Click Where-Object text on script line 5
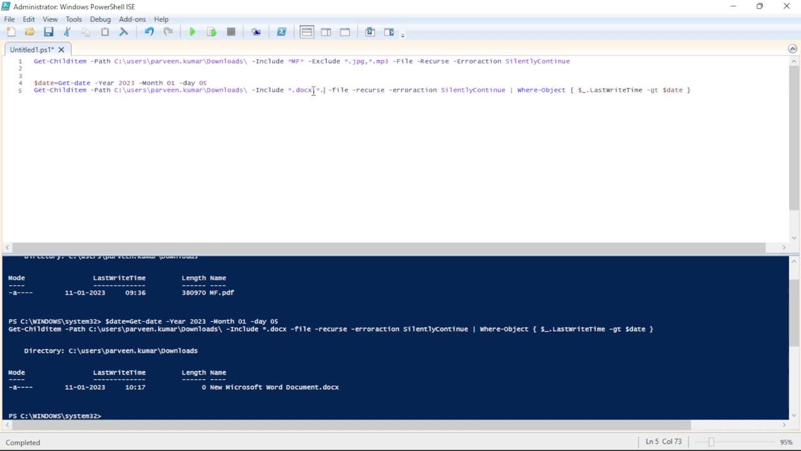 [x=541, y=90]
